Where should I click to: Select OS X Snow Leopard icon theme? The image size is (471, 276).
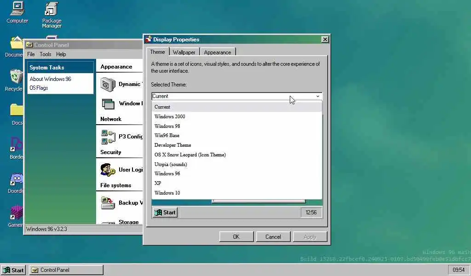(237, 155)
